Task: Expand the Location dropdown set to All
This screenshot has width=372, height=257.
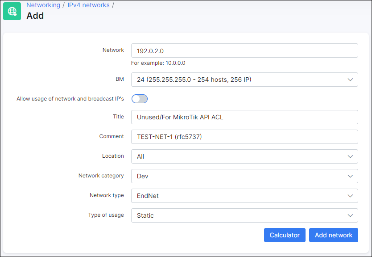Action: 244,156
